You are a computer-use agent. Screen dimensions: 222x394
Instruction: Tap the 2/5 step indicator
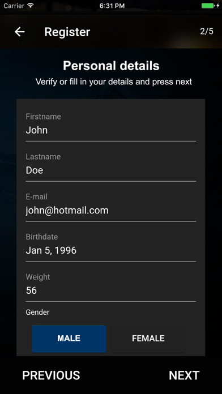tap(207, 31)
